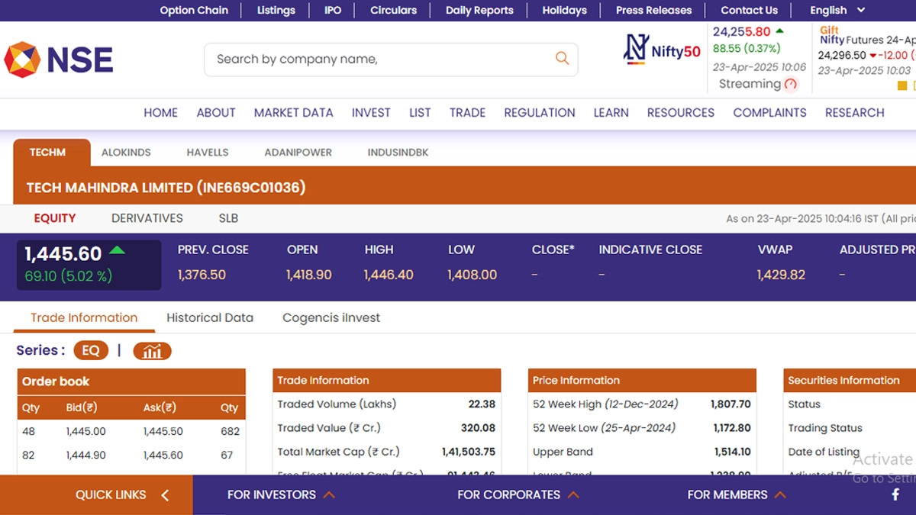The width and height of the screenshot is (916, 515).
Task: Click the search magnifier icon
Action: [x=562, y=59]
